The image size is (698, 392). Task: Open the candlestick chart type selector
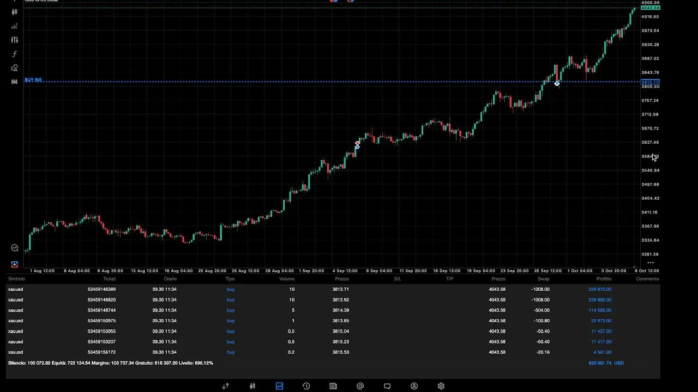point(15,11)
